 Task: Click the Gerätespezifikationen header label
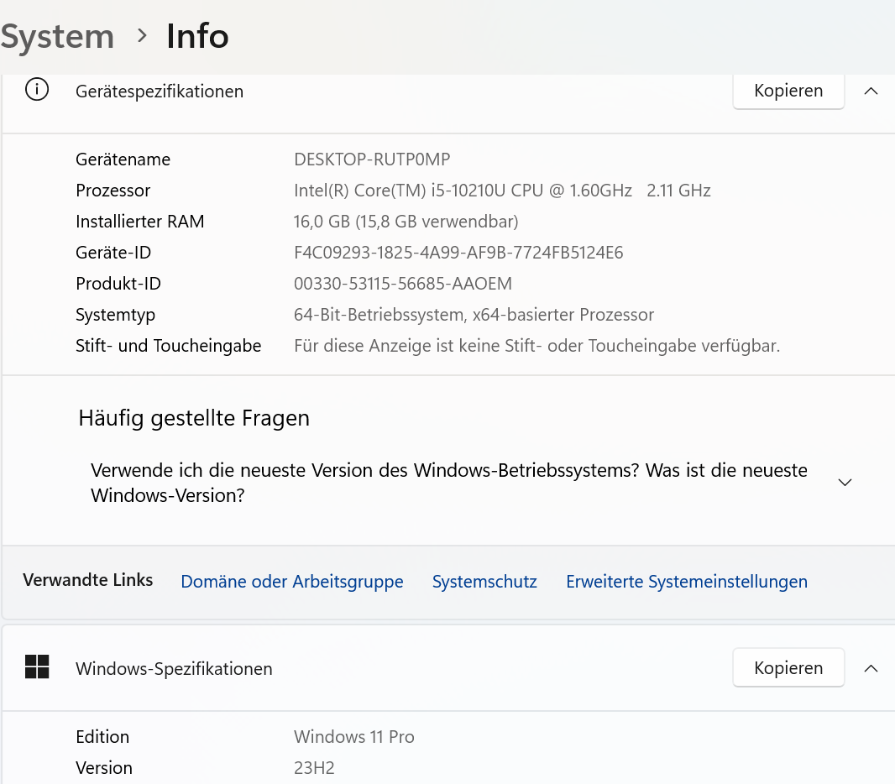tap(160, 91)
